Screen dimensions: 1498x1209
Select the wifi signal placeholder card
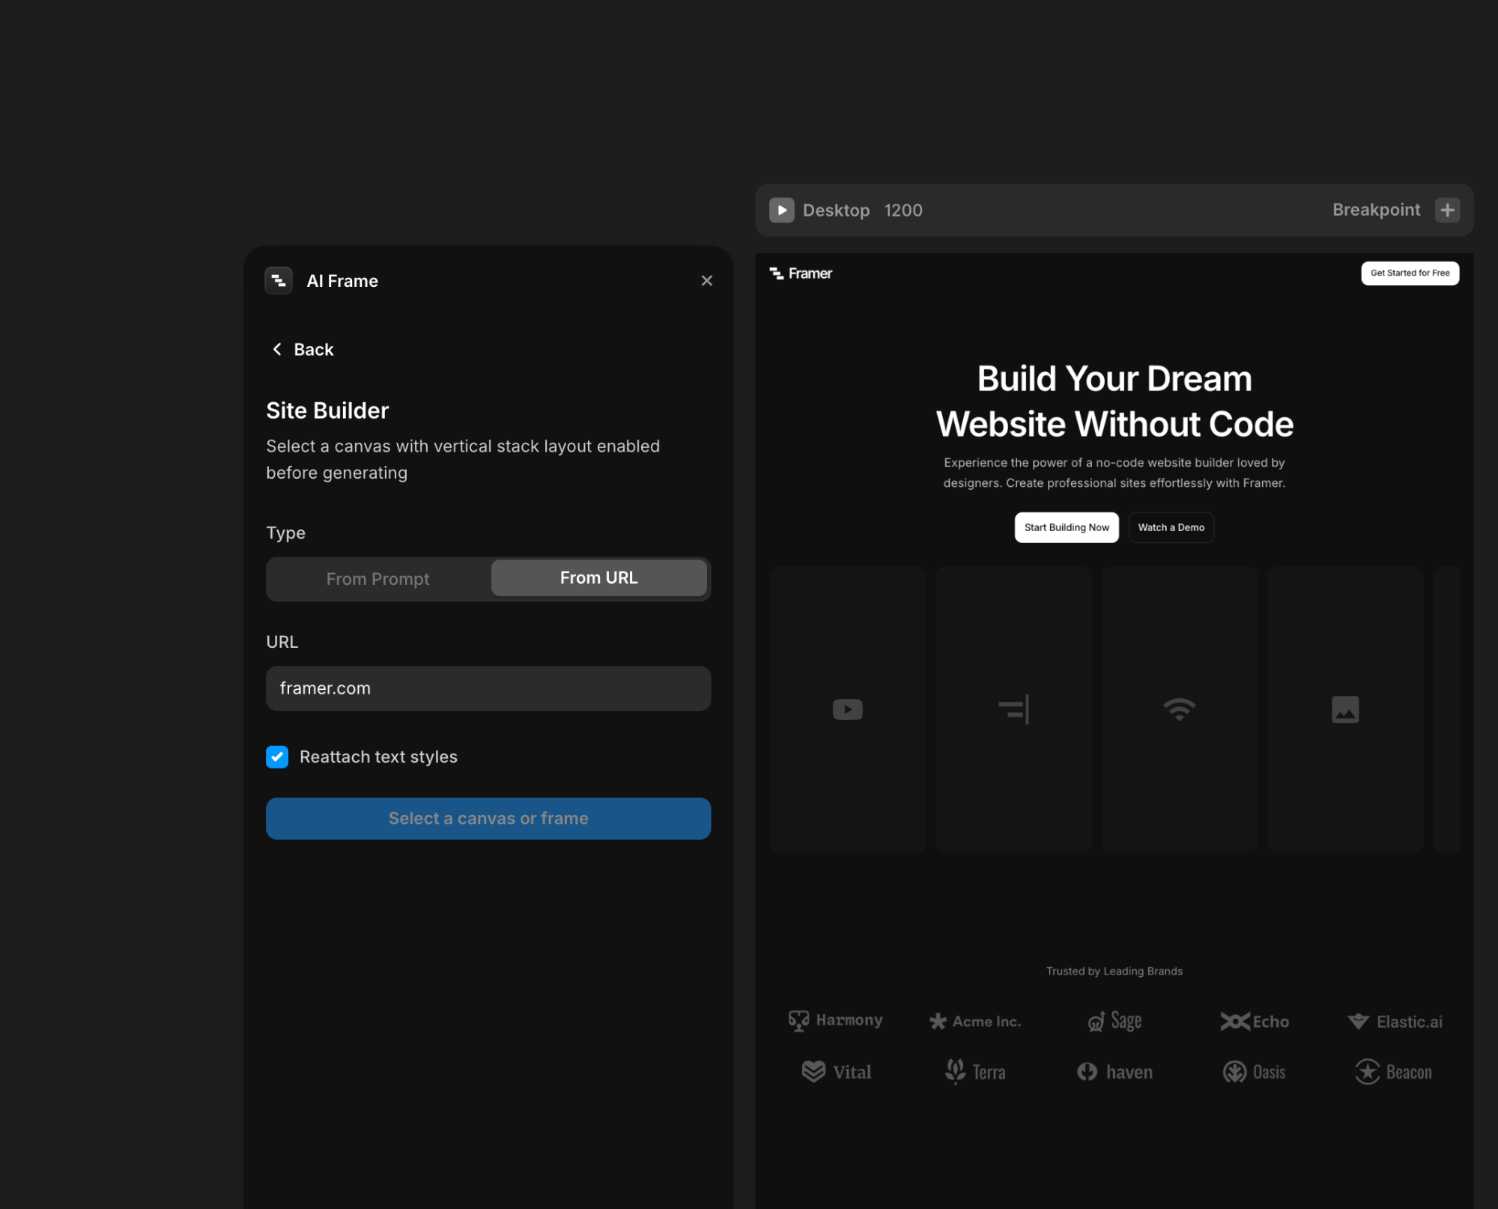[1179, 709]
